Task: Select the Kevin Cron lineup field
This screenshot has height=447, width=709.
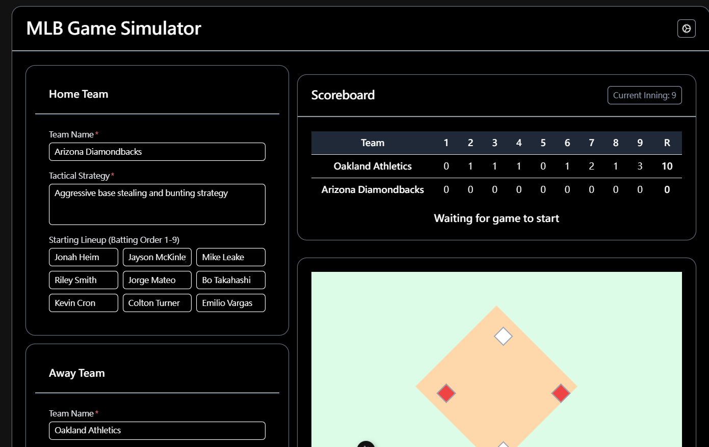Action: tap(84, 303)
